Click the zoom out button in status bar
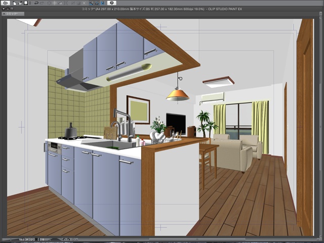Viewport: 324px width, 243px height. pyautogui.click(x=27, y=239)
